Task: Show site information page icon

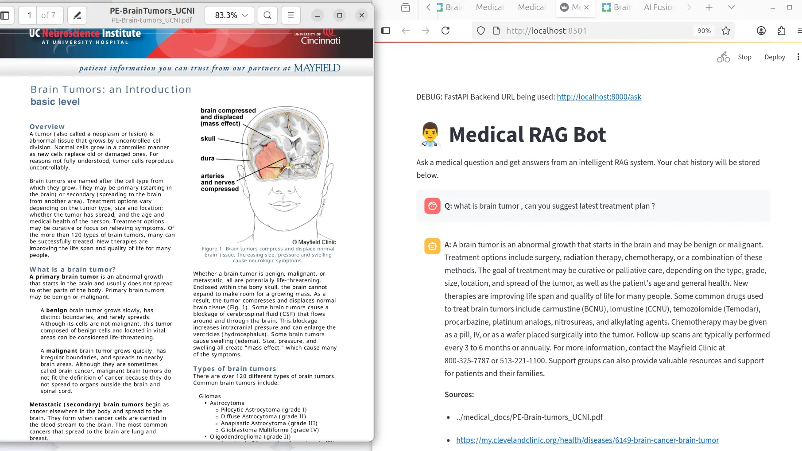Action: pyautogui.click(x=496, y=31)
